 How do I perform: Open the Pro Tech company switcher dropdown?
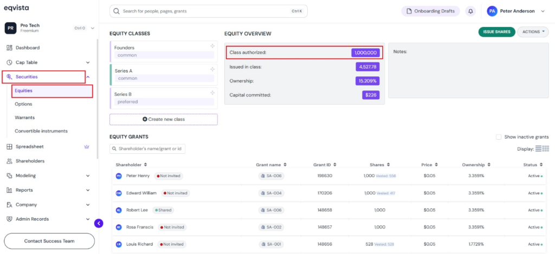(x=93, y=28)
